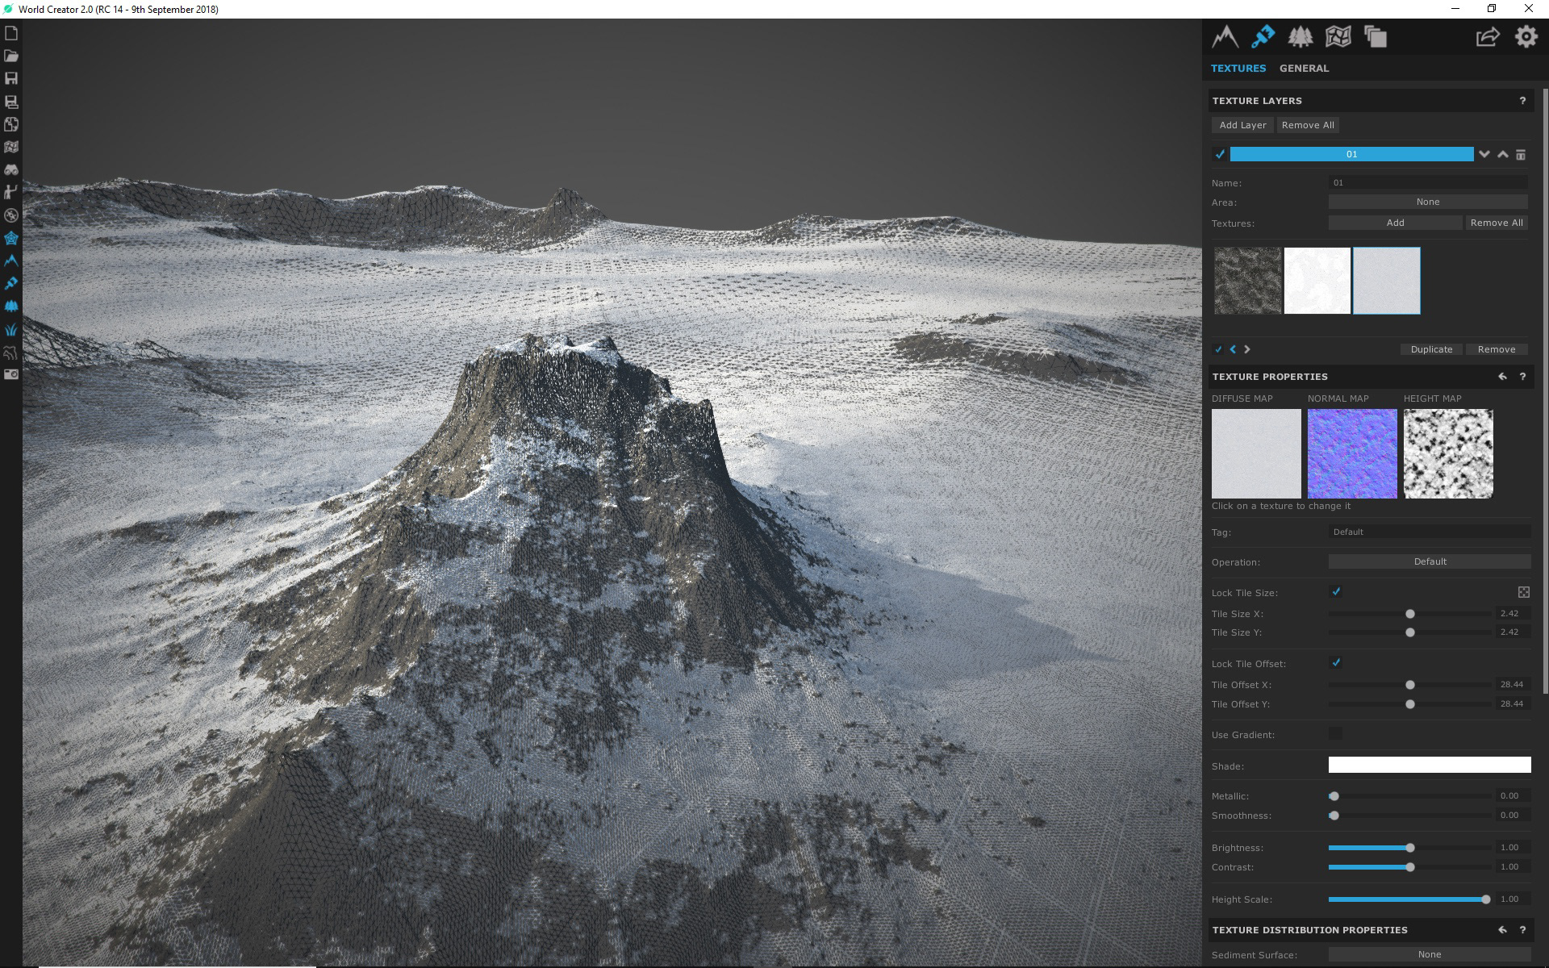Open the terrain mountain tab icon
Screen dimensions: 1549x968
pyautogui.click(x=1225, y=37)
